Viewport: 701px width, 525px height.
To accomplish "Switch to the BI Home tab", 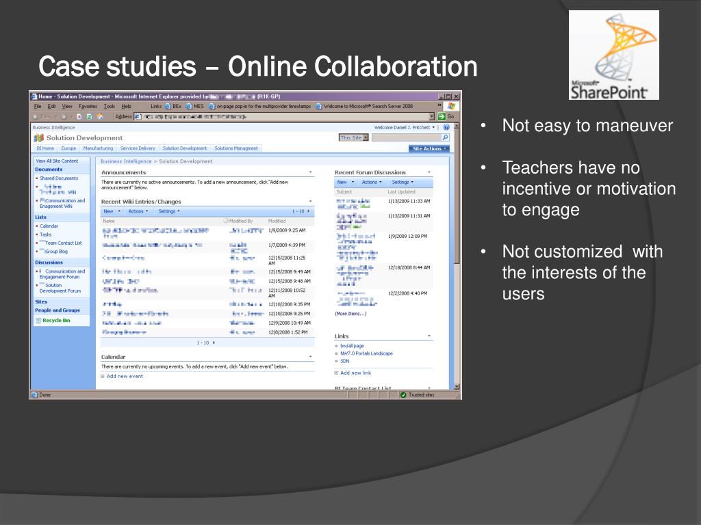I will click(46, 148).
